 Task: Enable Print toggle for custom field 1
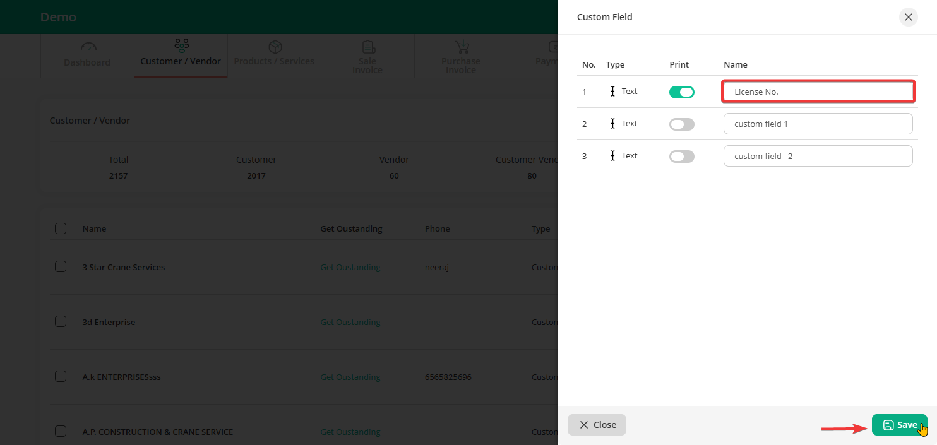click(681, 124)
